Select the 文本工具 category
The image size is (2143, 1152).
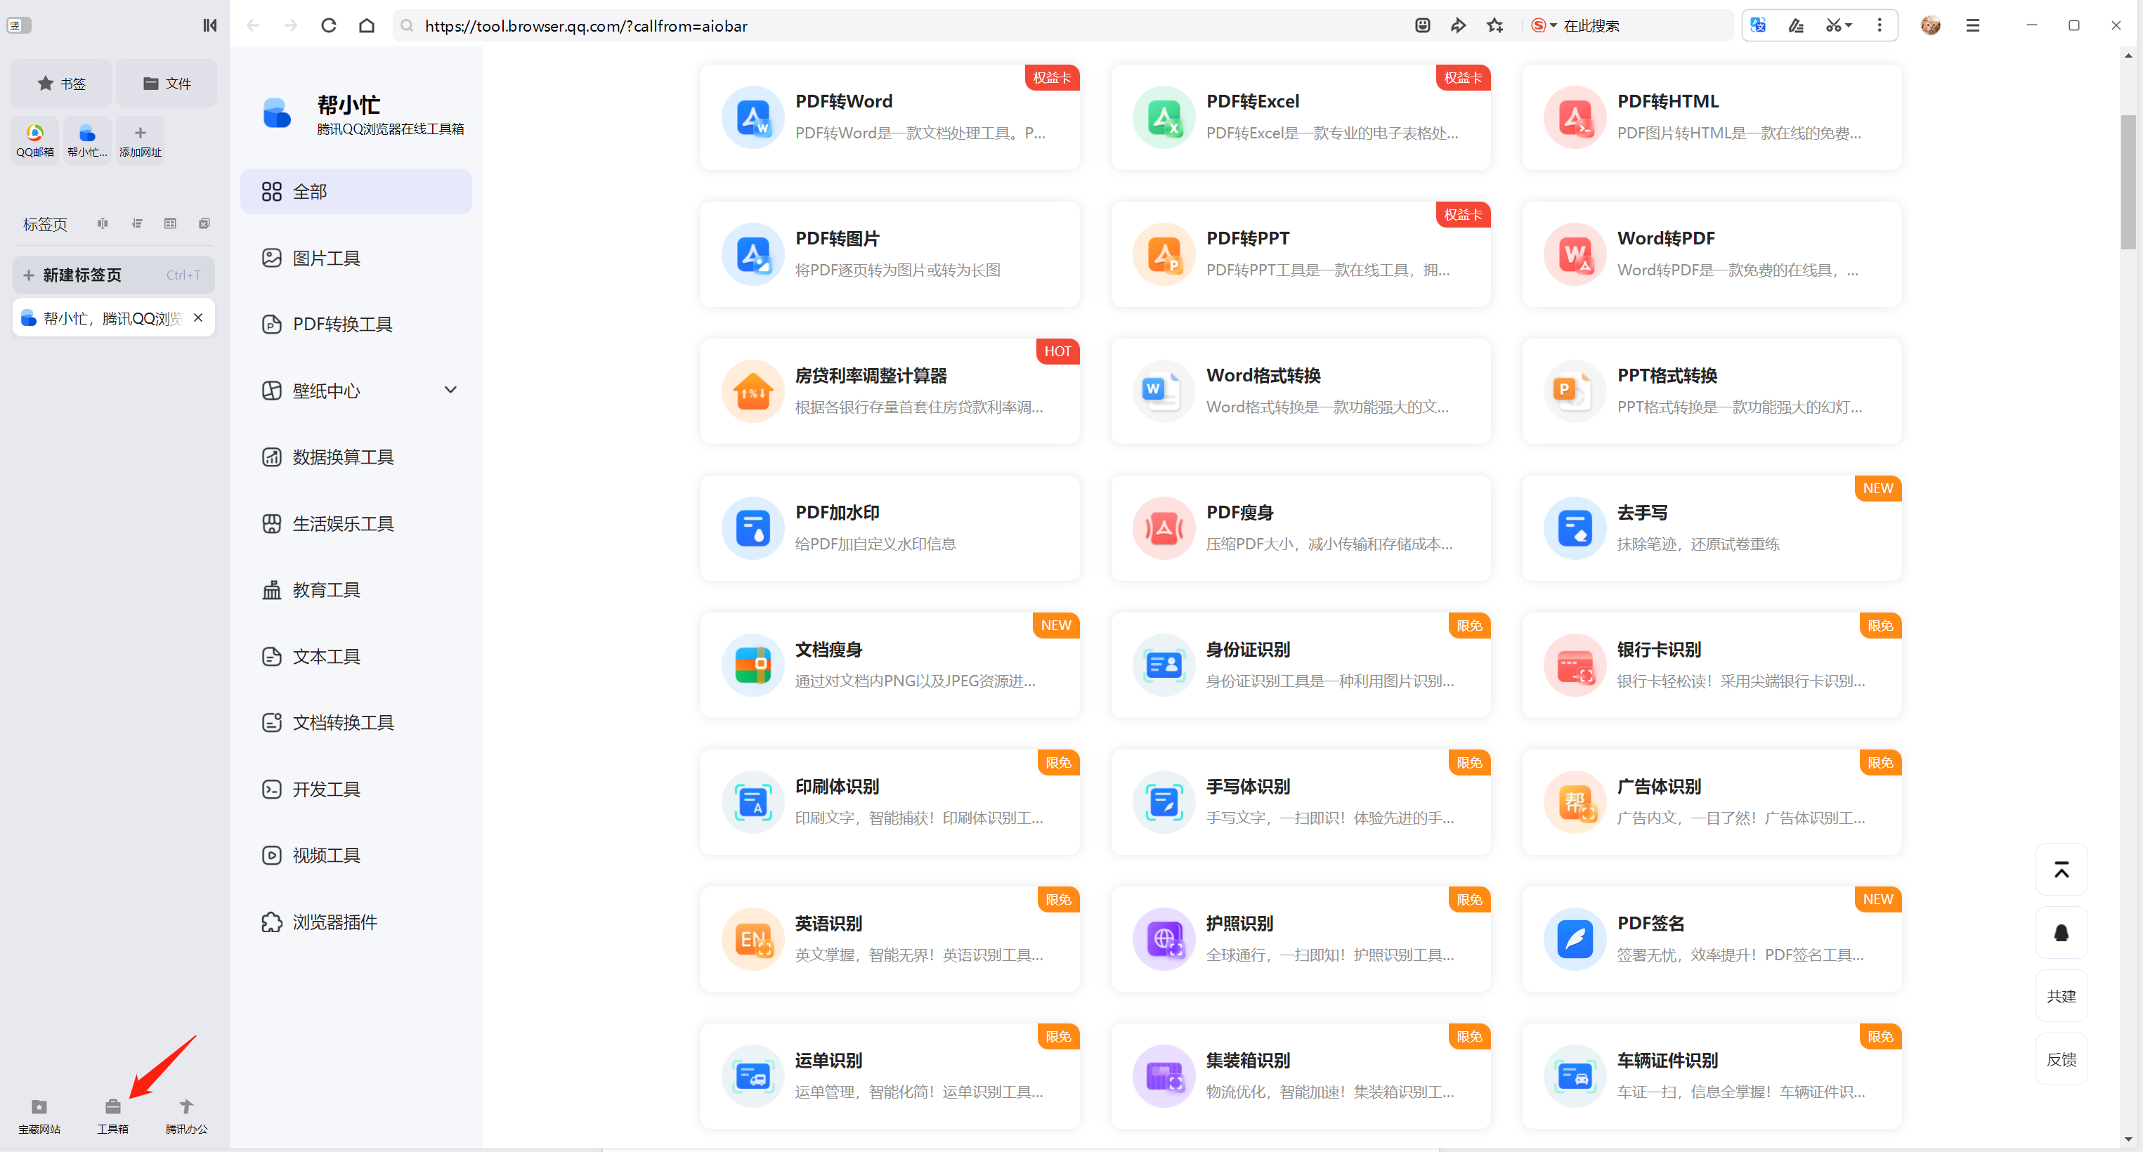tap(356, 656)
